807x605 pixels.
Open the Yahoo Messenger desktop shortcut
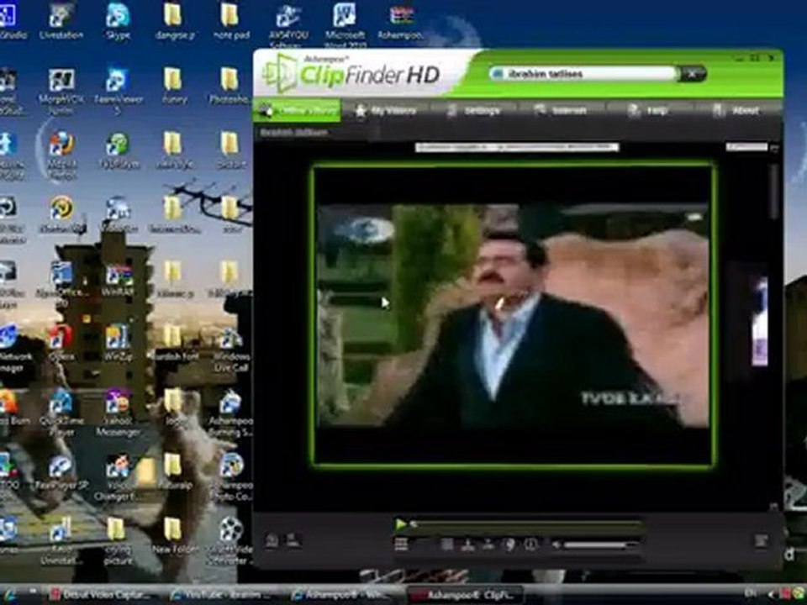[x=118, y=412]
